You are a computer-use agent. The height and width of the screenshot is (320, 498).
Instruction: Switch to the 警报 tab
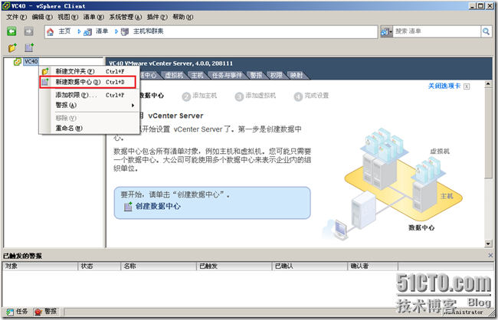(256, 75)
